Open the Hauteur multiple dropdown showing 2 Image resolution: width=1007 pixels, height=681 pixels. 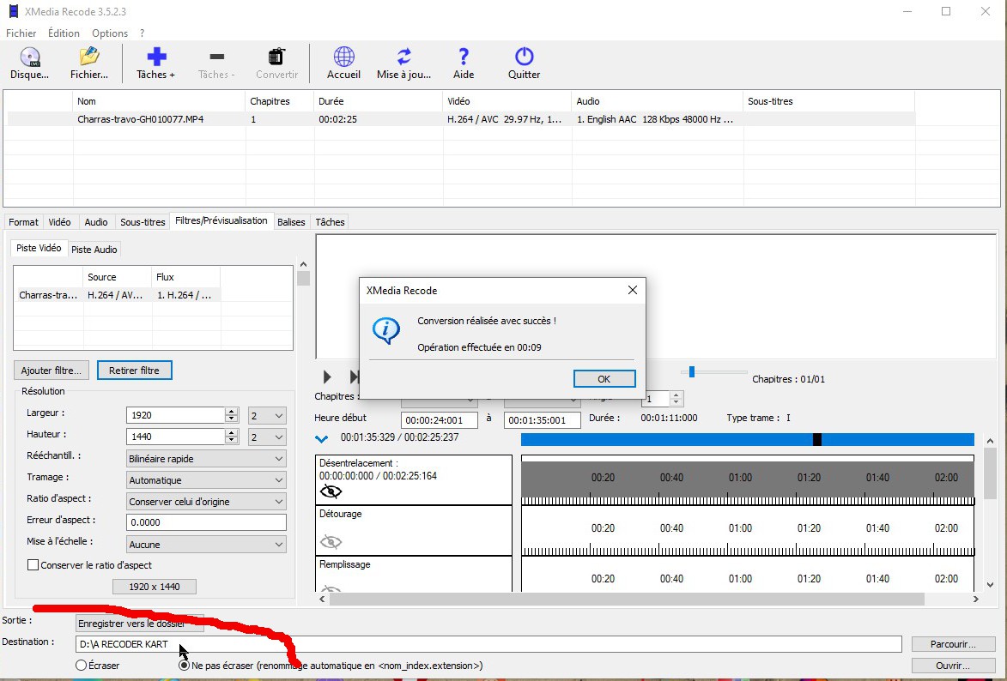pos(267,437)
